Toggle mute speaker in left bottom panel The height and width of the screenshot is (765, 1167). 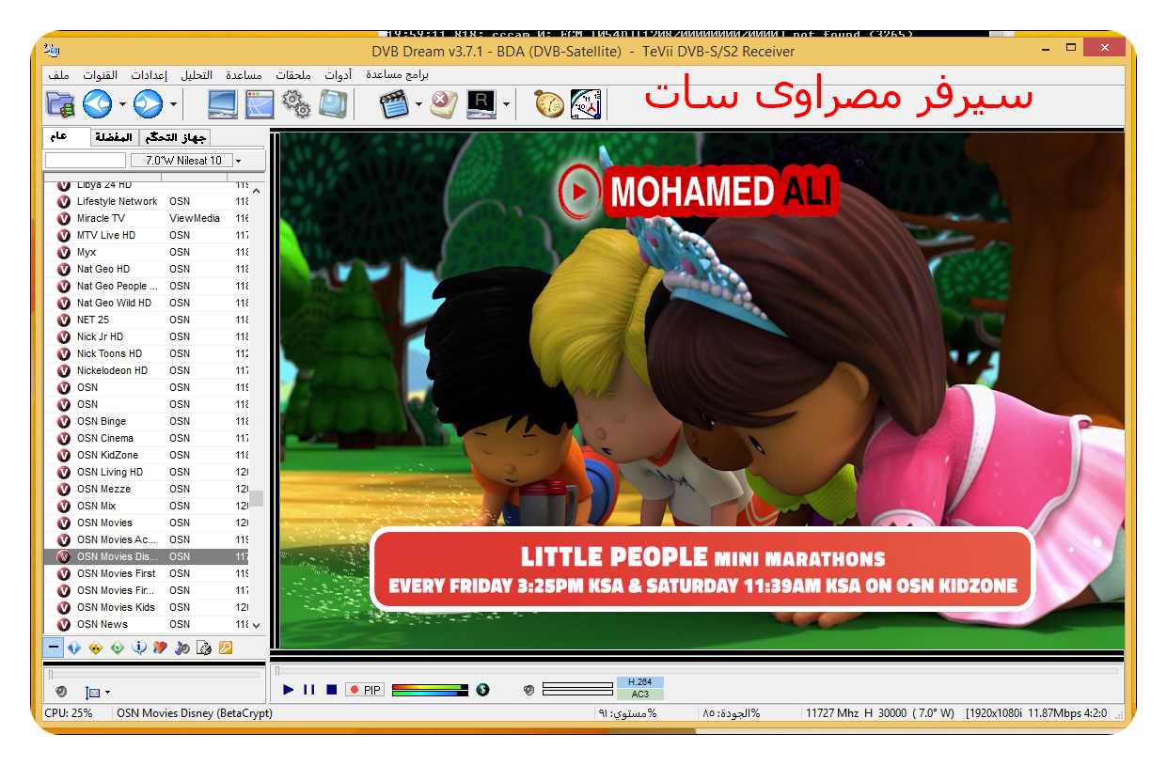pyautogui.click(x=61, y=692)
